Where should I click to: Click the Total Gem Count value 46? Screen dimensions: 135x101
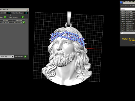[26, 13]
